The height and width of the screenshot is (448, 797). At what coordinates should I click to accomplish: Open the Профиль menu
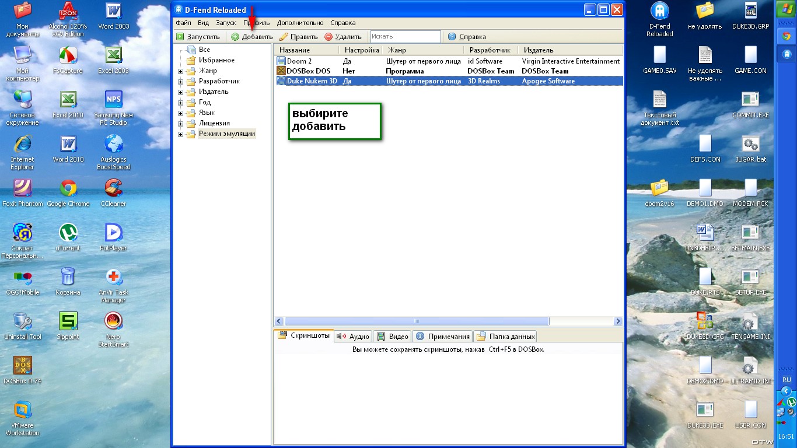257,23
